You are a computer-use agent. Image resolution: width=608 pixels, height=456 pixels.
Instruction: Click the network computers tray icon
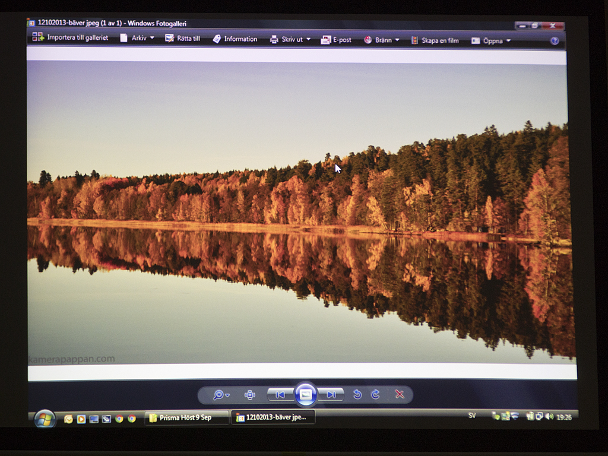pyautogui.click(x=539, y=417)
